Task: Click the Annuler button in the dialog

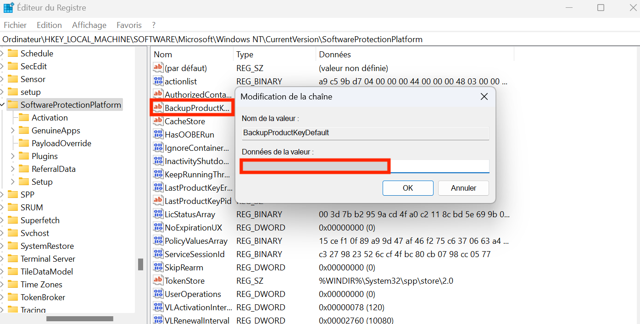Action: (x=463, y=188)
